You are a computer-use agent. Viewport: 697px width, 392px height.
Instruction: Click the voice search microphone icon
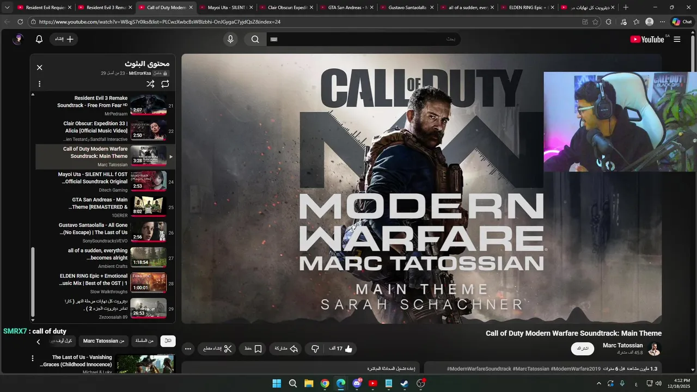pyautogui.click(x=230, y=39)
